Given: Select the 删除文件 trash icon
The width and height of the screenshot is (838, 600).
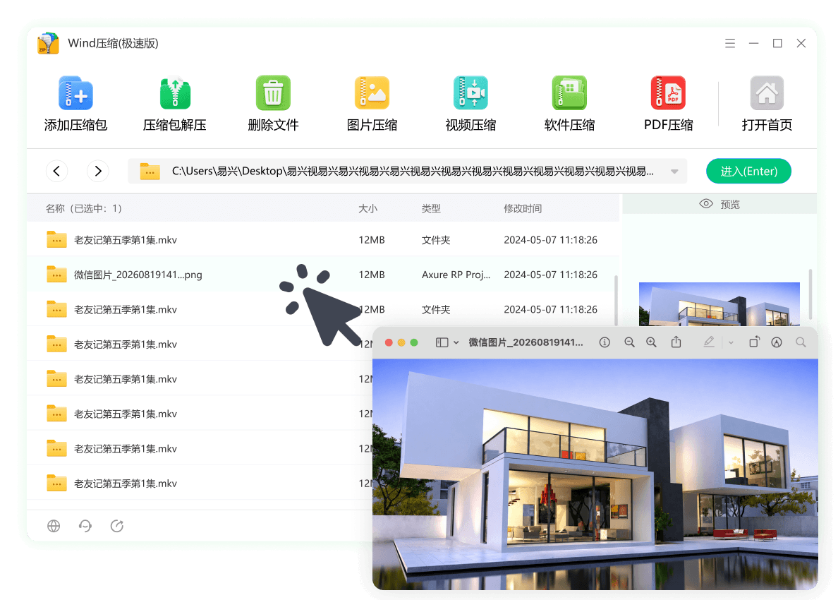Looking at the screenshot, I should [x=273, y=92].
